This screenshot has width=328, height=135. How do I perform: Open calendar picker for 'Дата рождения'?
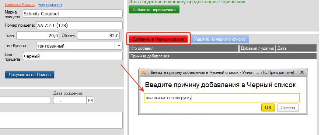90,100
